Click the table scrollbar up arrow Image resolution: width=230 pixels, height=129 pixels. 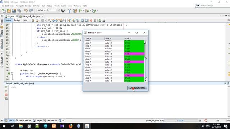[146, 42]
